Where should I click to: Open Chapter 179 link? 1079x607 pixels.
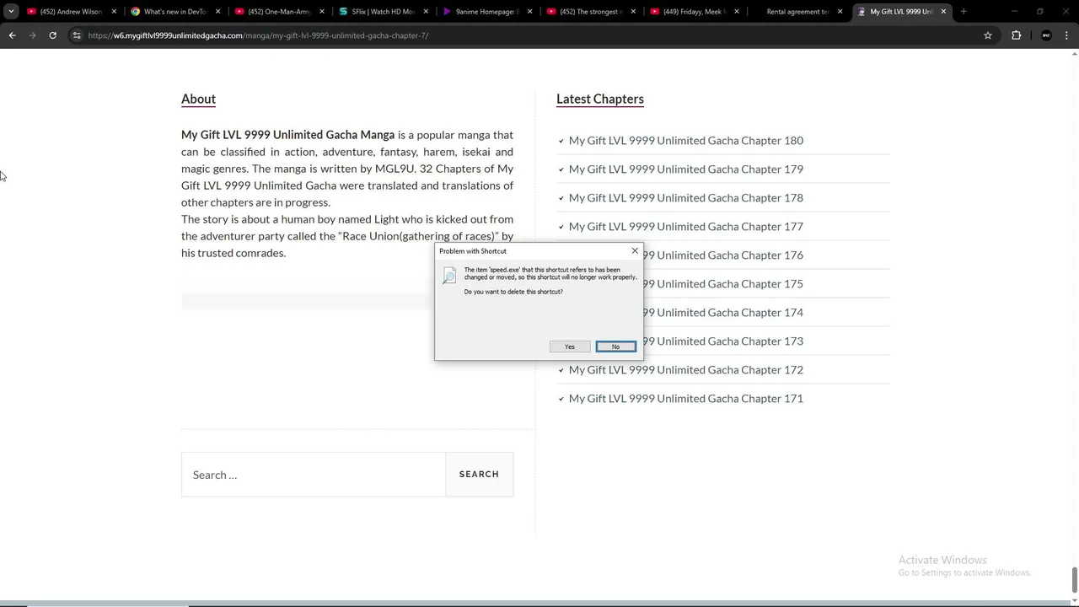coord(686,169)
